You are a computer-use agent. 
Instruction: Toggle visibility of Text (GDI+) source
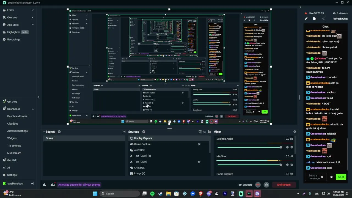pyautogui.click(x=199, y=162)
